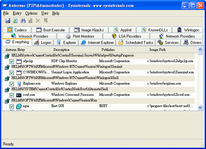Sort by the Image Path column header
This screenshot has width=206, height=149.
pyautogui.click(x=158, y=50)
